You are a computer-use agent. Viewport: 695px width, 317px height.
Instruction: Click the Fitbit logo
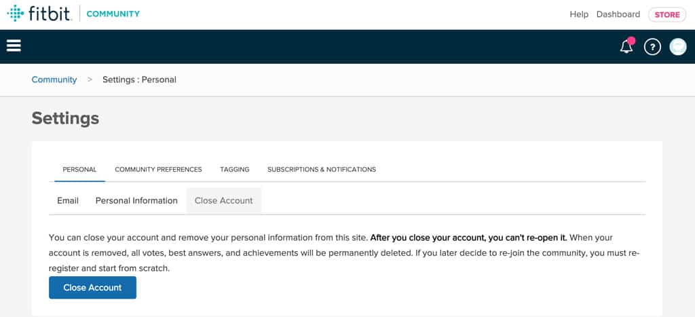(39, 14)
